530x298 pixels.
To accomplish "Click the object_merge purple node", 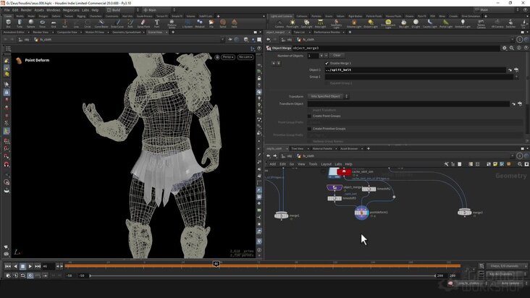I will click(x=335, y=187).
